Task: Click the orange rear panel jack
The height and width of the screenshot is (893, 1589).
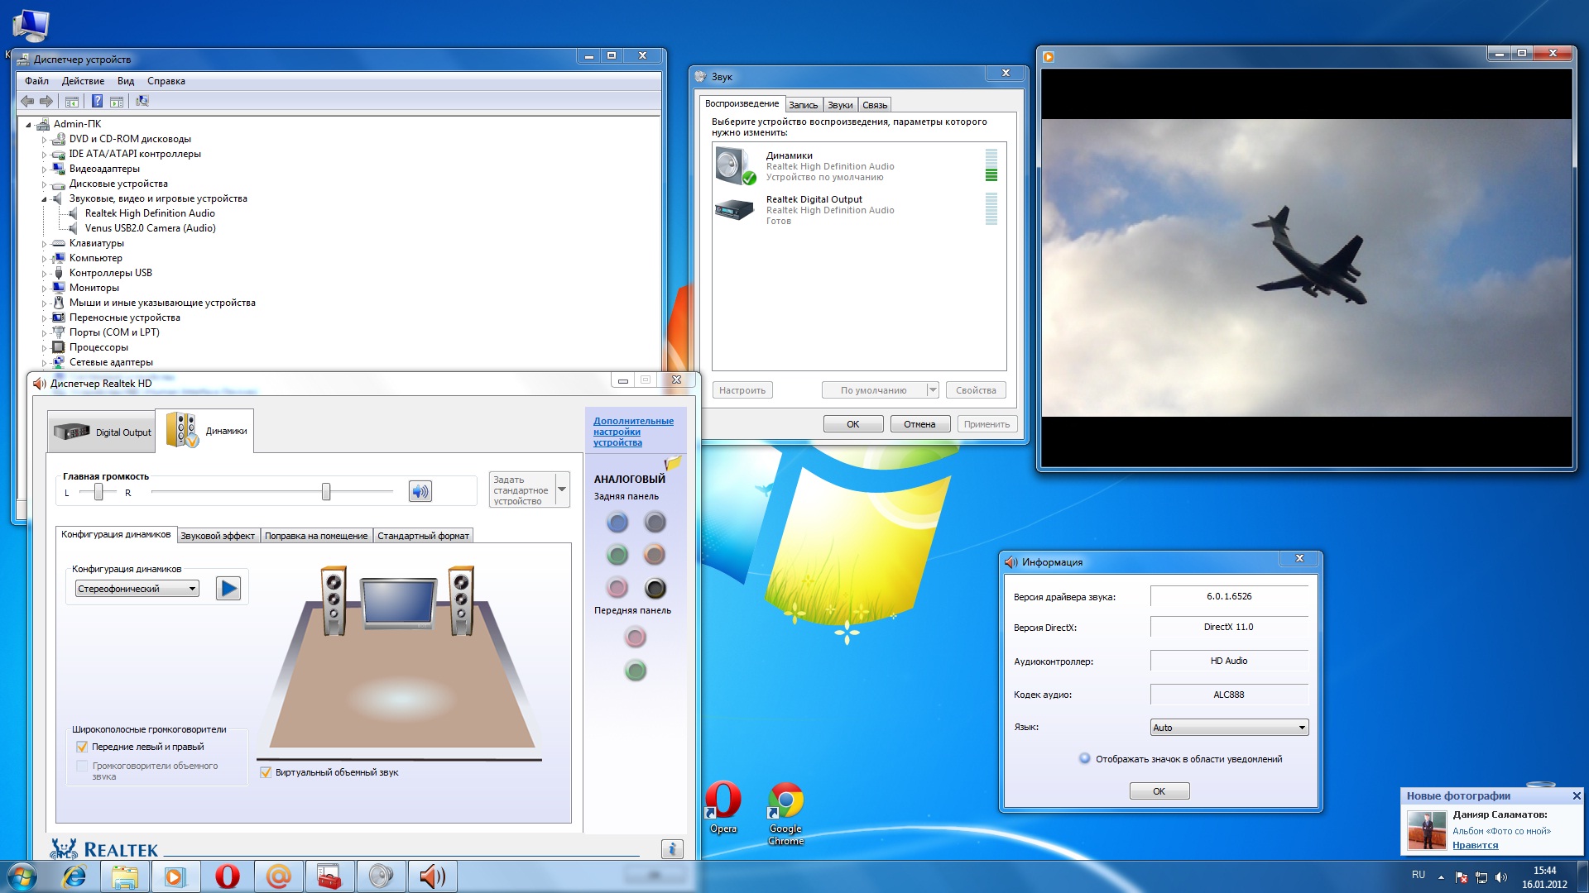Action: click(x=655, y=554)
